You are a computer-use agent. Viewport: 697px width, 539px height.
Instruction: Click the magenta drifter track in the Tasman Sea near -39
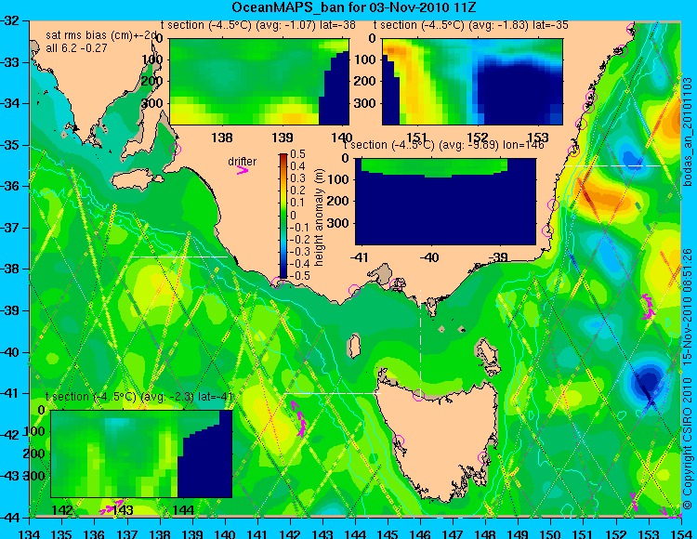point(649,307)
